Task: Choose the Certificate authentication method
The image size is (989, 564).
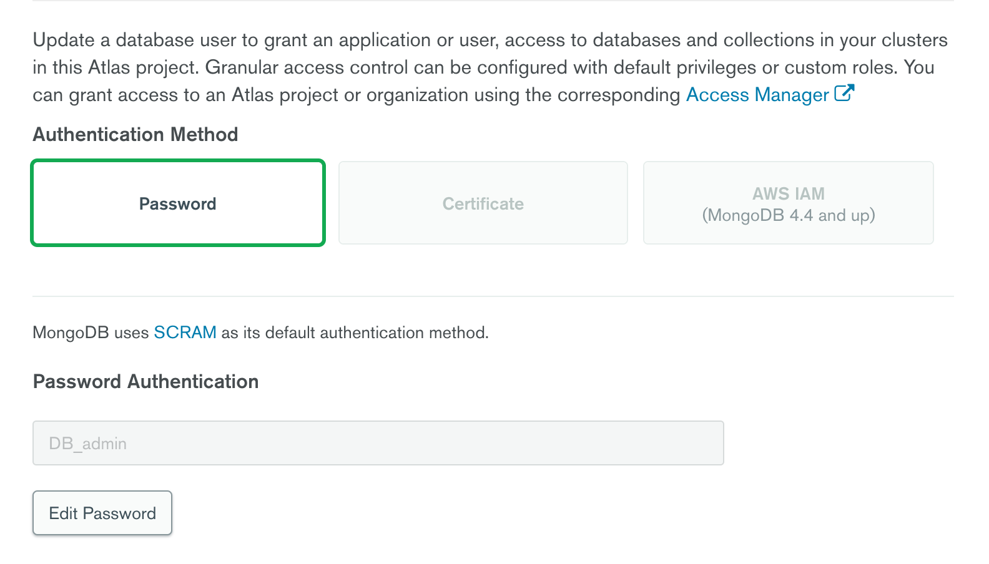Action: coord(483,203)
